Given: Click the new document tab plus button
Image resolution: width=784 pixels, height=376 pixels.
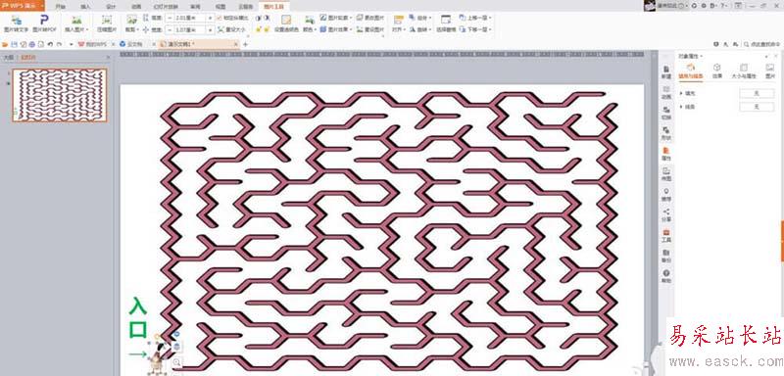Looking at the screenshot, I should coord(245,44).
